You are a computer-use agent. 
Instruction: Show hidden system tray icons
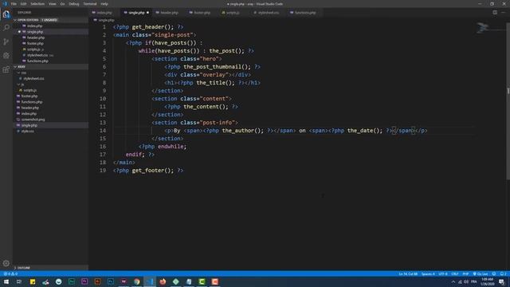pyautogui.click(x=453, y=281)
